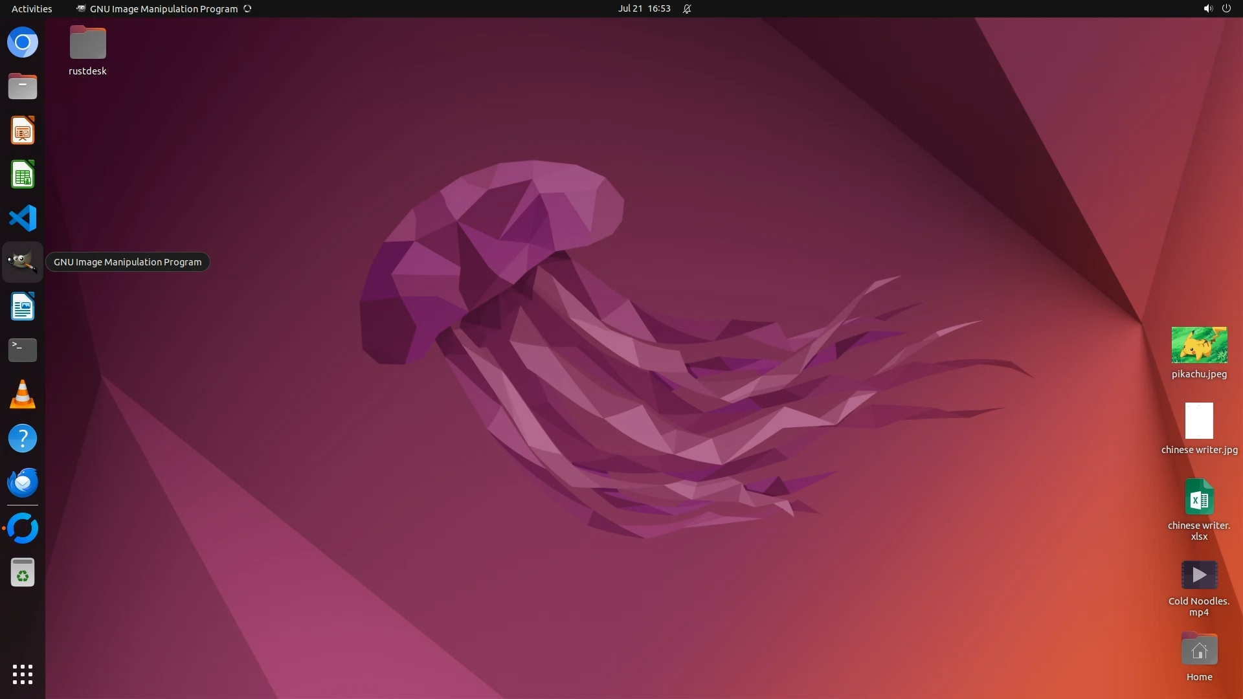Launch VLC media player from dock
Screen dimensions: 1243x699
point(23,394)
